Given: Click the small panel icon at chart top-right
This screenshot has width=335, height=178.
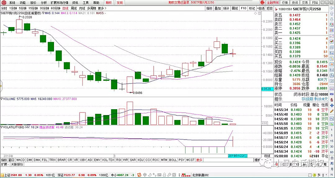Looking at the screenshot, I should pos(259,13).
